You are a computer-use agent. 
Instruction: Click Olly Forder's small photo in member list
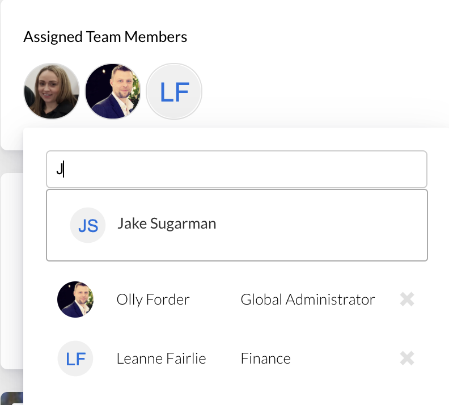[75, 299]
